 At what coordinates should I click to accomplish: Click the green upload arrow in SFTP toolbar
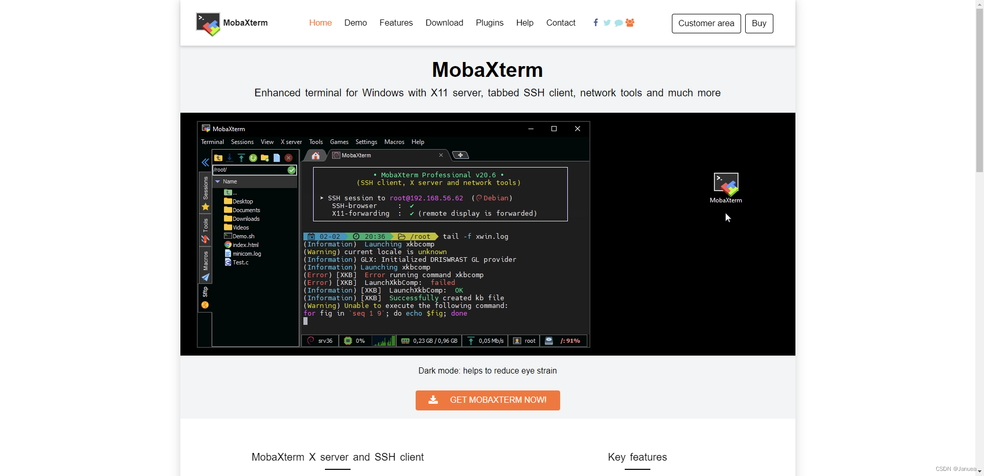click(241, 158)
